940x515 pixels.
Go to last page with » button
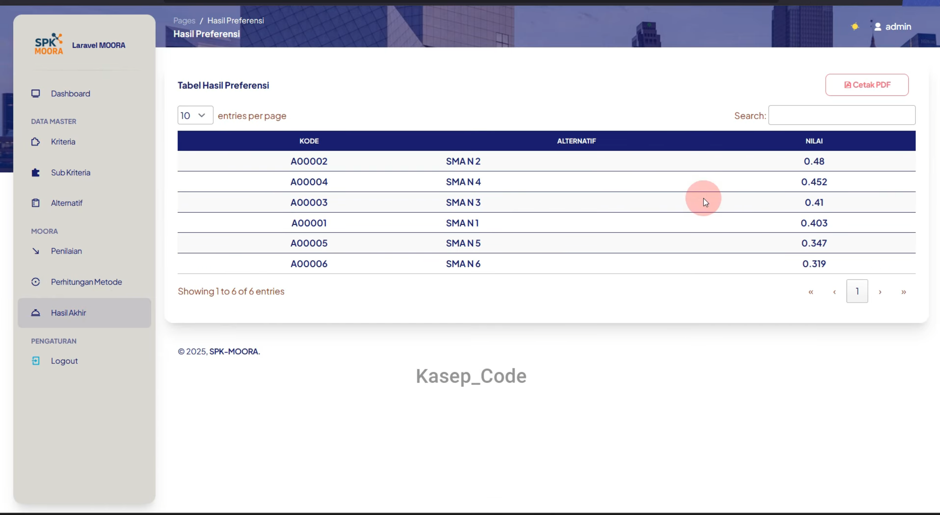904,292
